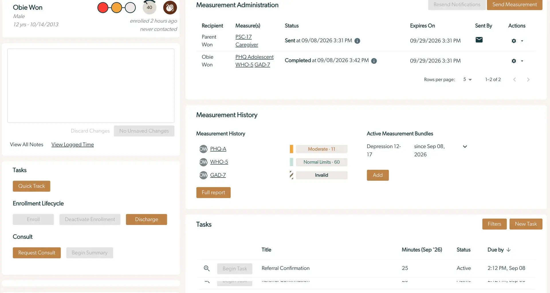Image resolution: width=550 pixels, height=293 pixels.
Task: Click the OW avatar beside PHQ-A
Action: (203, 149)
